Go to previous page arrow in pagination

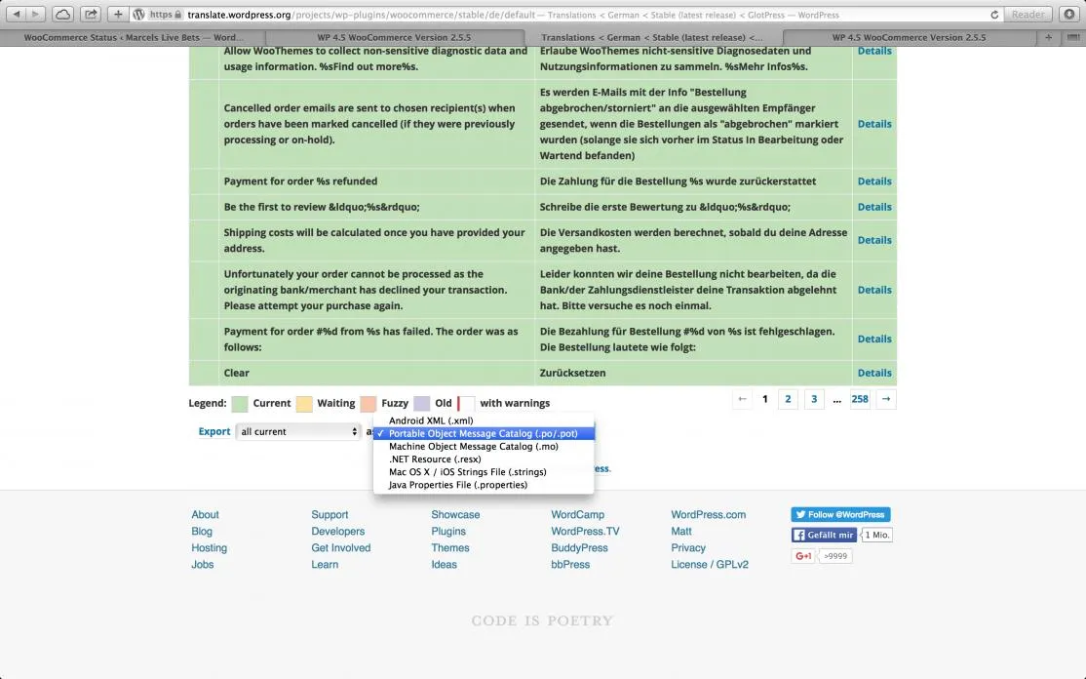click(x=742, y=399)
